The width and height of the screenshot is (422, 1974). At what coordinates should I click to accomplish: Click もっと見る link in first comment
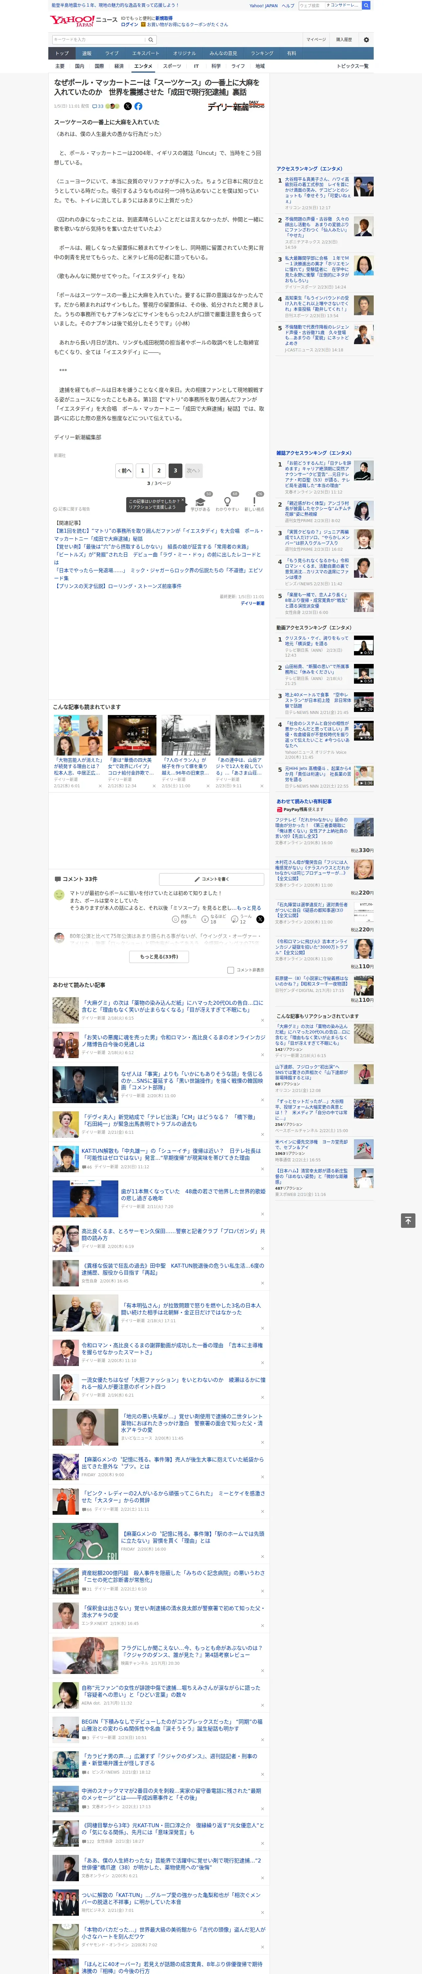[249, 908]
